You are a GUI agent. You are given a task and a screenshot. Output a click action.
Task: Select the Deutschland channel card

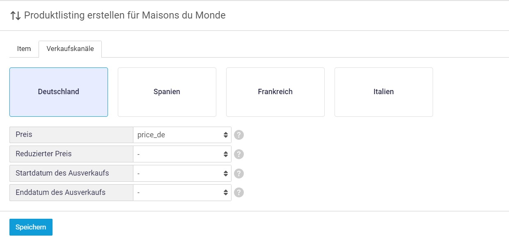[59, 92]
